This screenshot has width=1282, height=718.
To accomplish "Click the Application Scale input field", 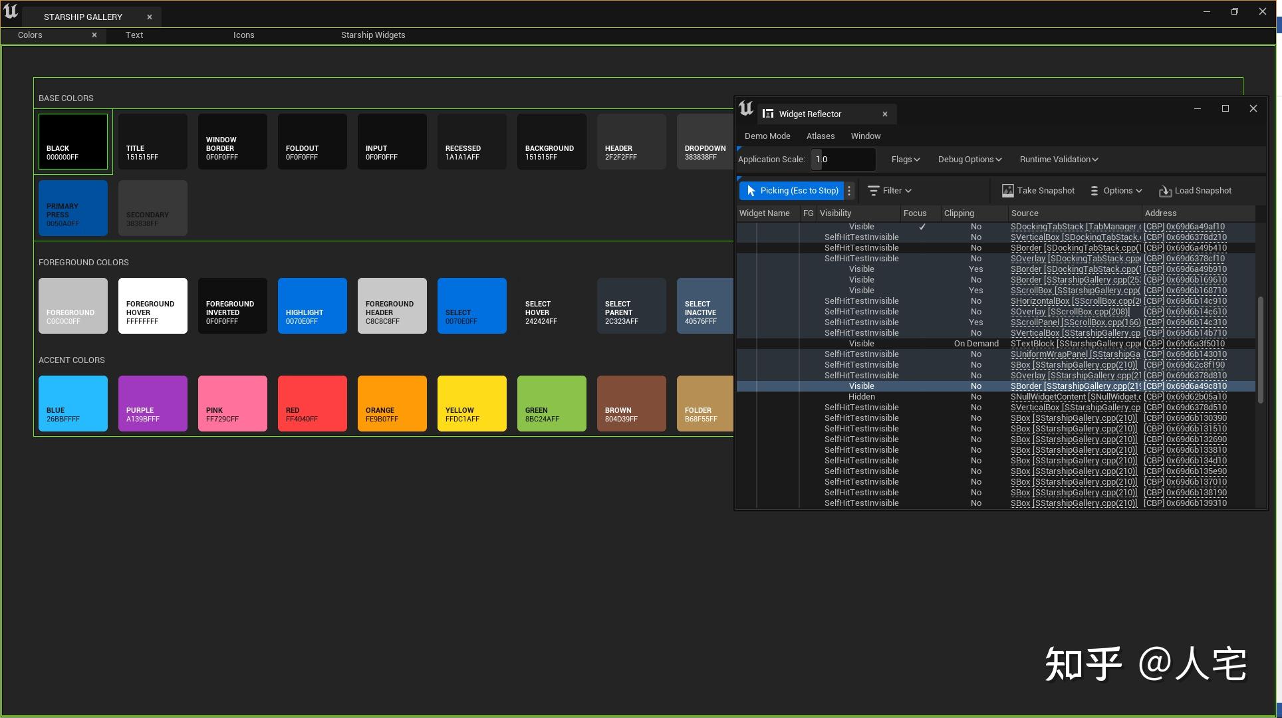I will (842, 160).
